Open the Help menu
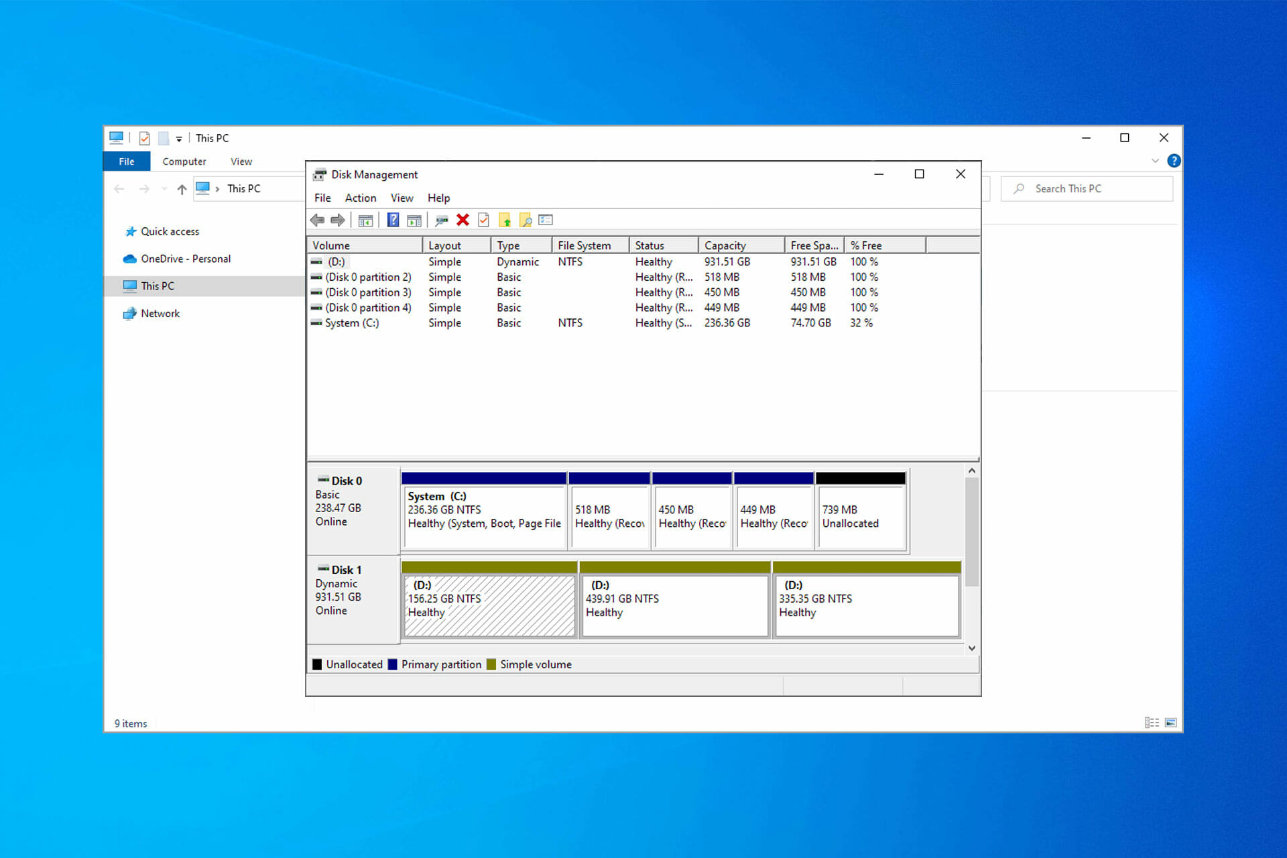This screenshot has height=858, width=1287. pos(439,198)
